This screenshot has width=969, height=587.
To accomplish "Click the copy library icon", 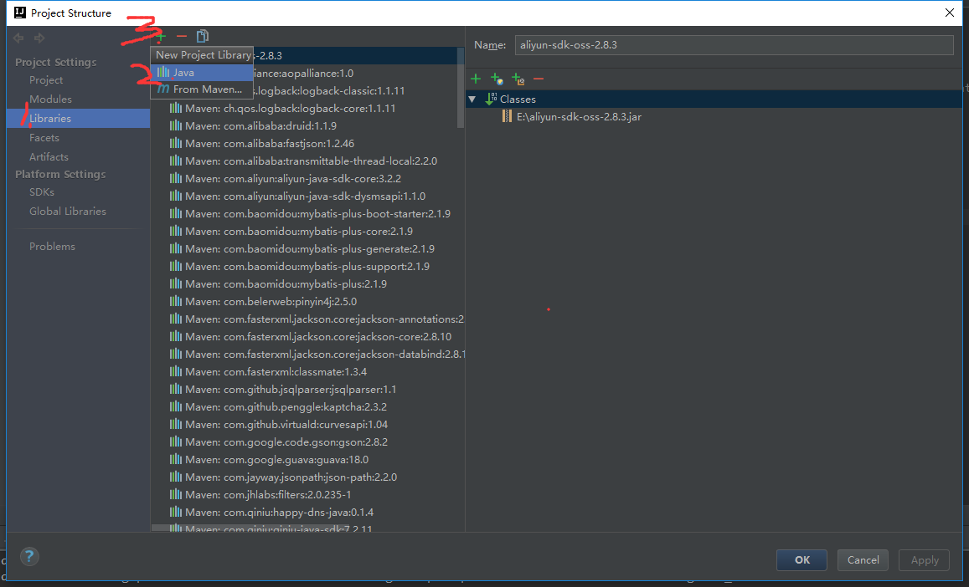I will click(203, 37).
